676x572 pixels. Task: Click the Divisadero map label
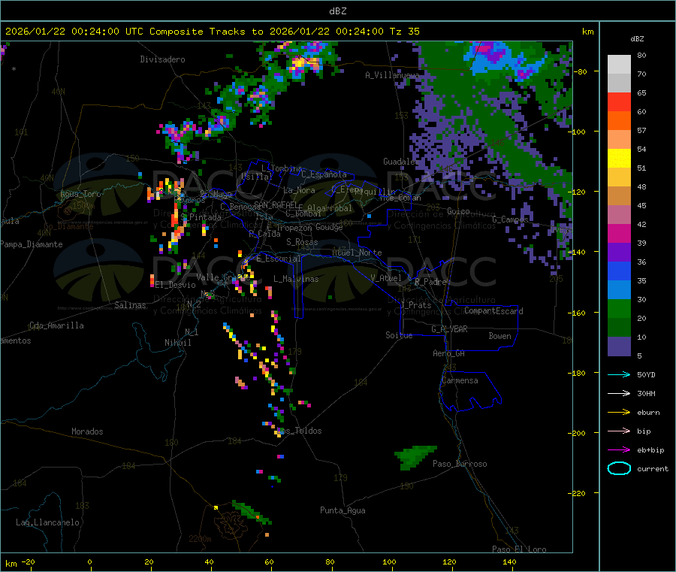click(162, 59)
